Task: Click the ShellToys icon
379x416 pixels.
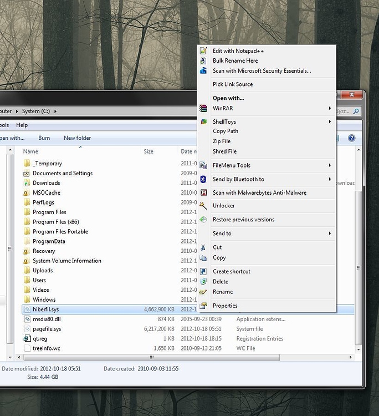Action: coord(203,121)
